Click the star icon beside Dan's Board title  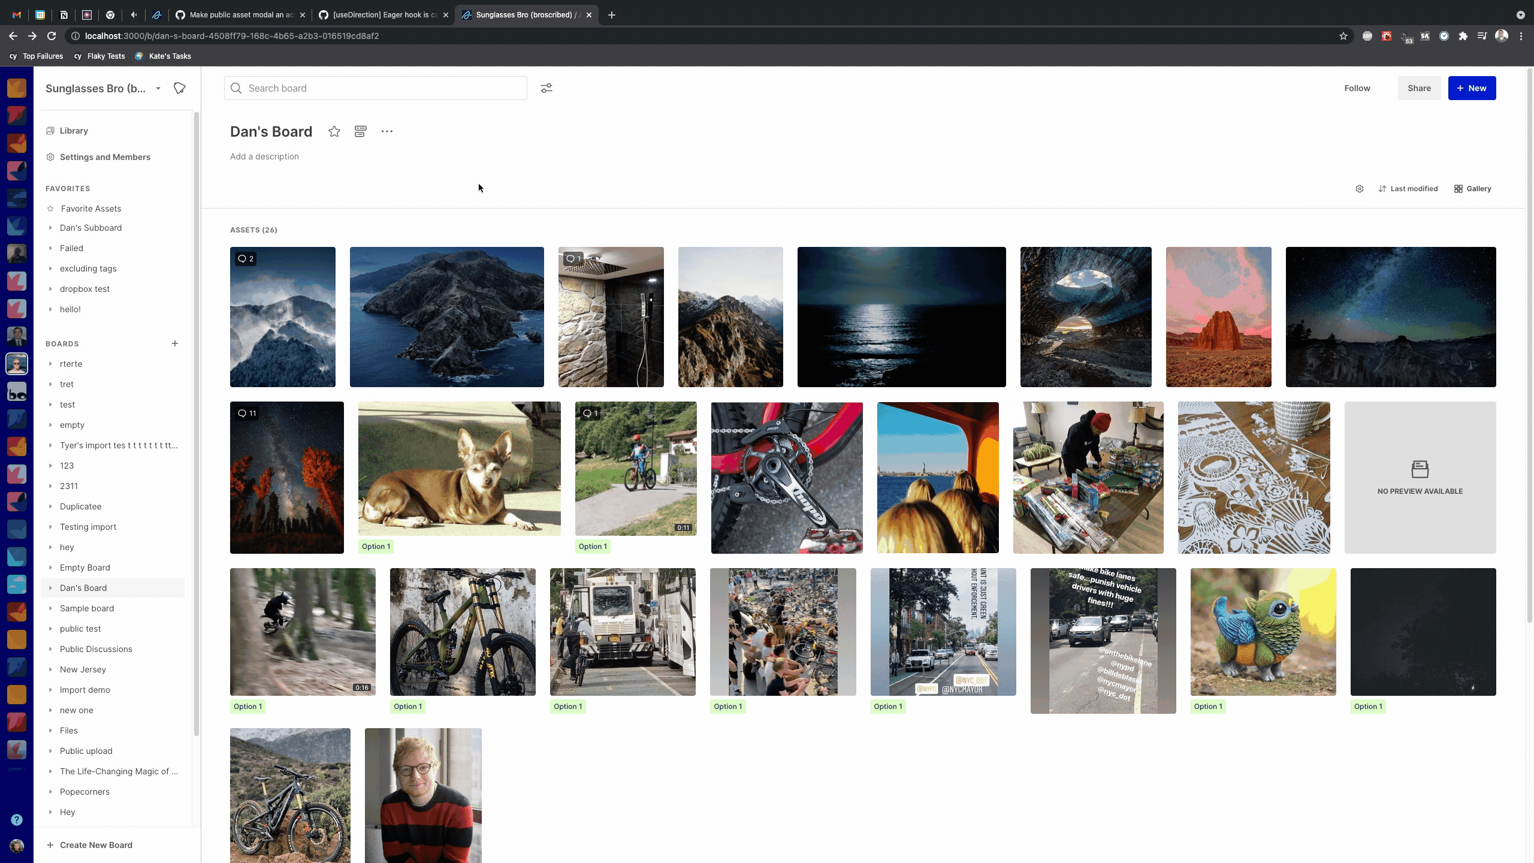click(334, 132)
